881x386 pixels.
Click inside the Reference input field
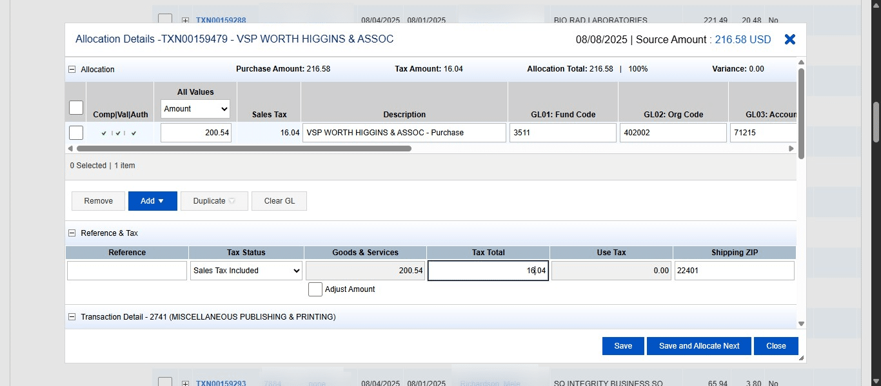[x=126, y=271]
